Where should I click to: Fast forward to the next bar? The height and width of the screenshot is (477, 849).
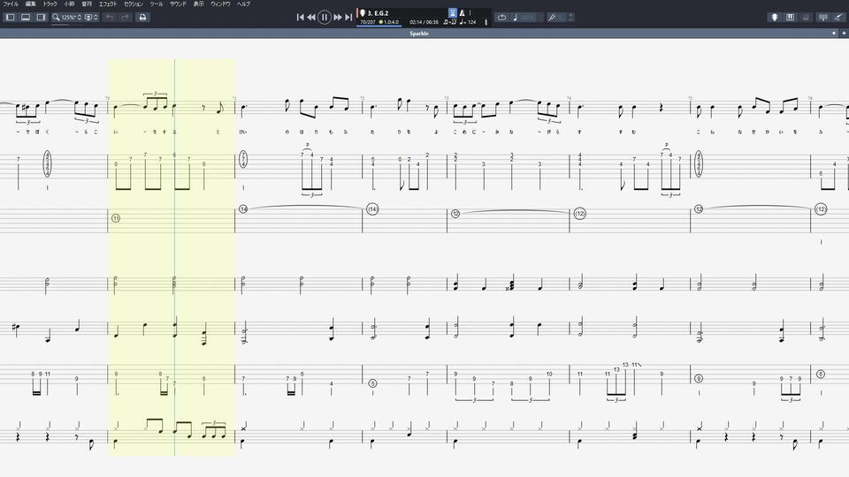tap(337, 18)
